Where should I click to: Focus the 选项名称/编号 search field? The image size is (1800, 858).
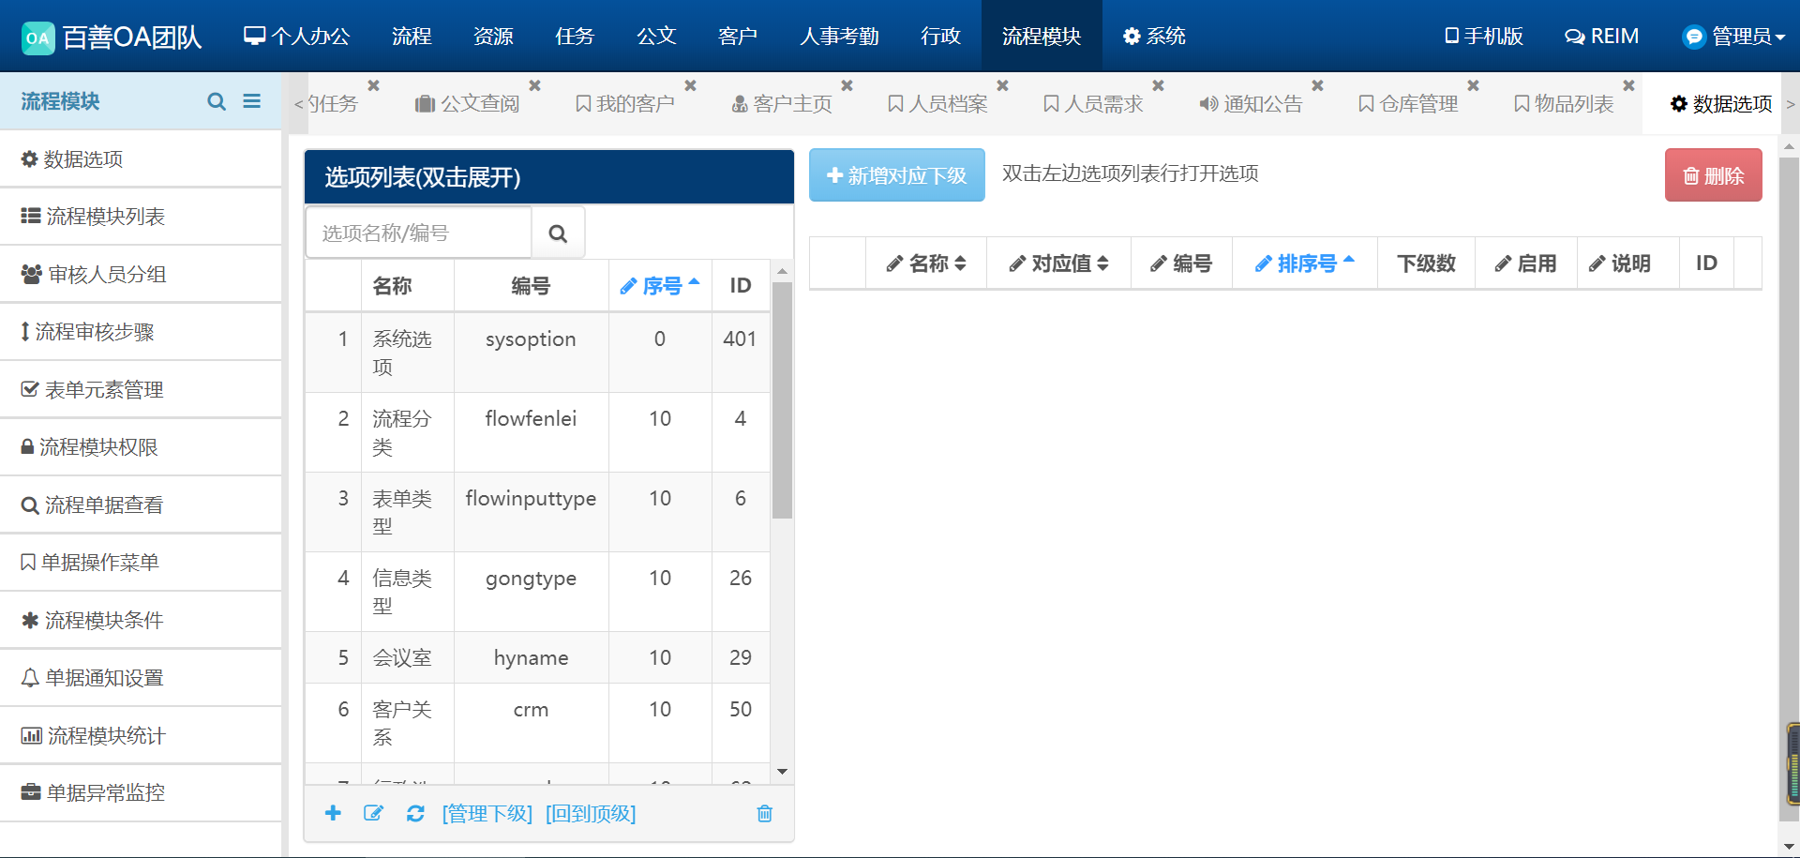pos(418,233)
